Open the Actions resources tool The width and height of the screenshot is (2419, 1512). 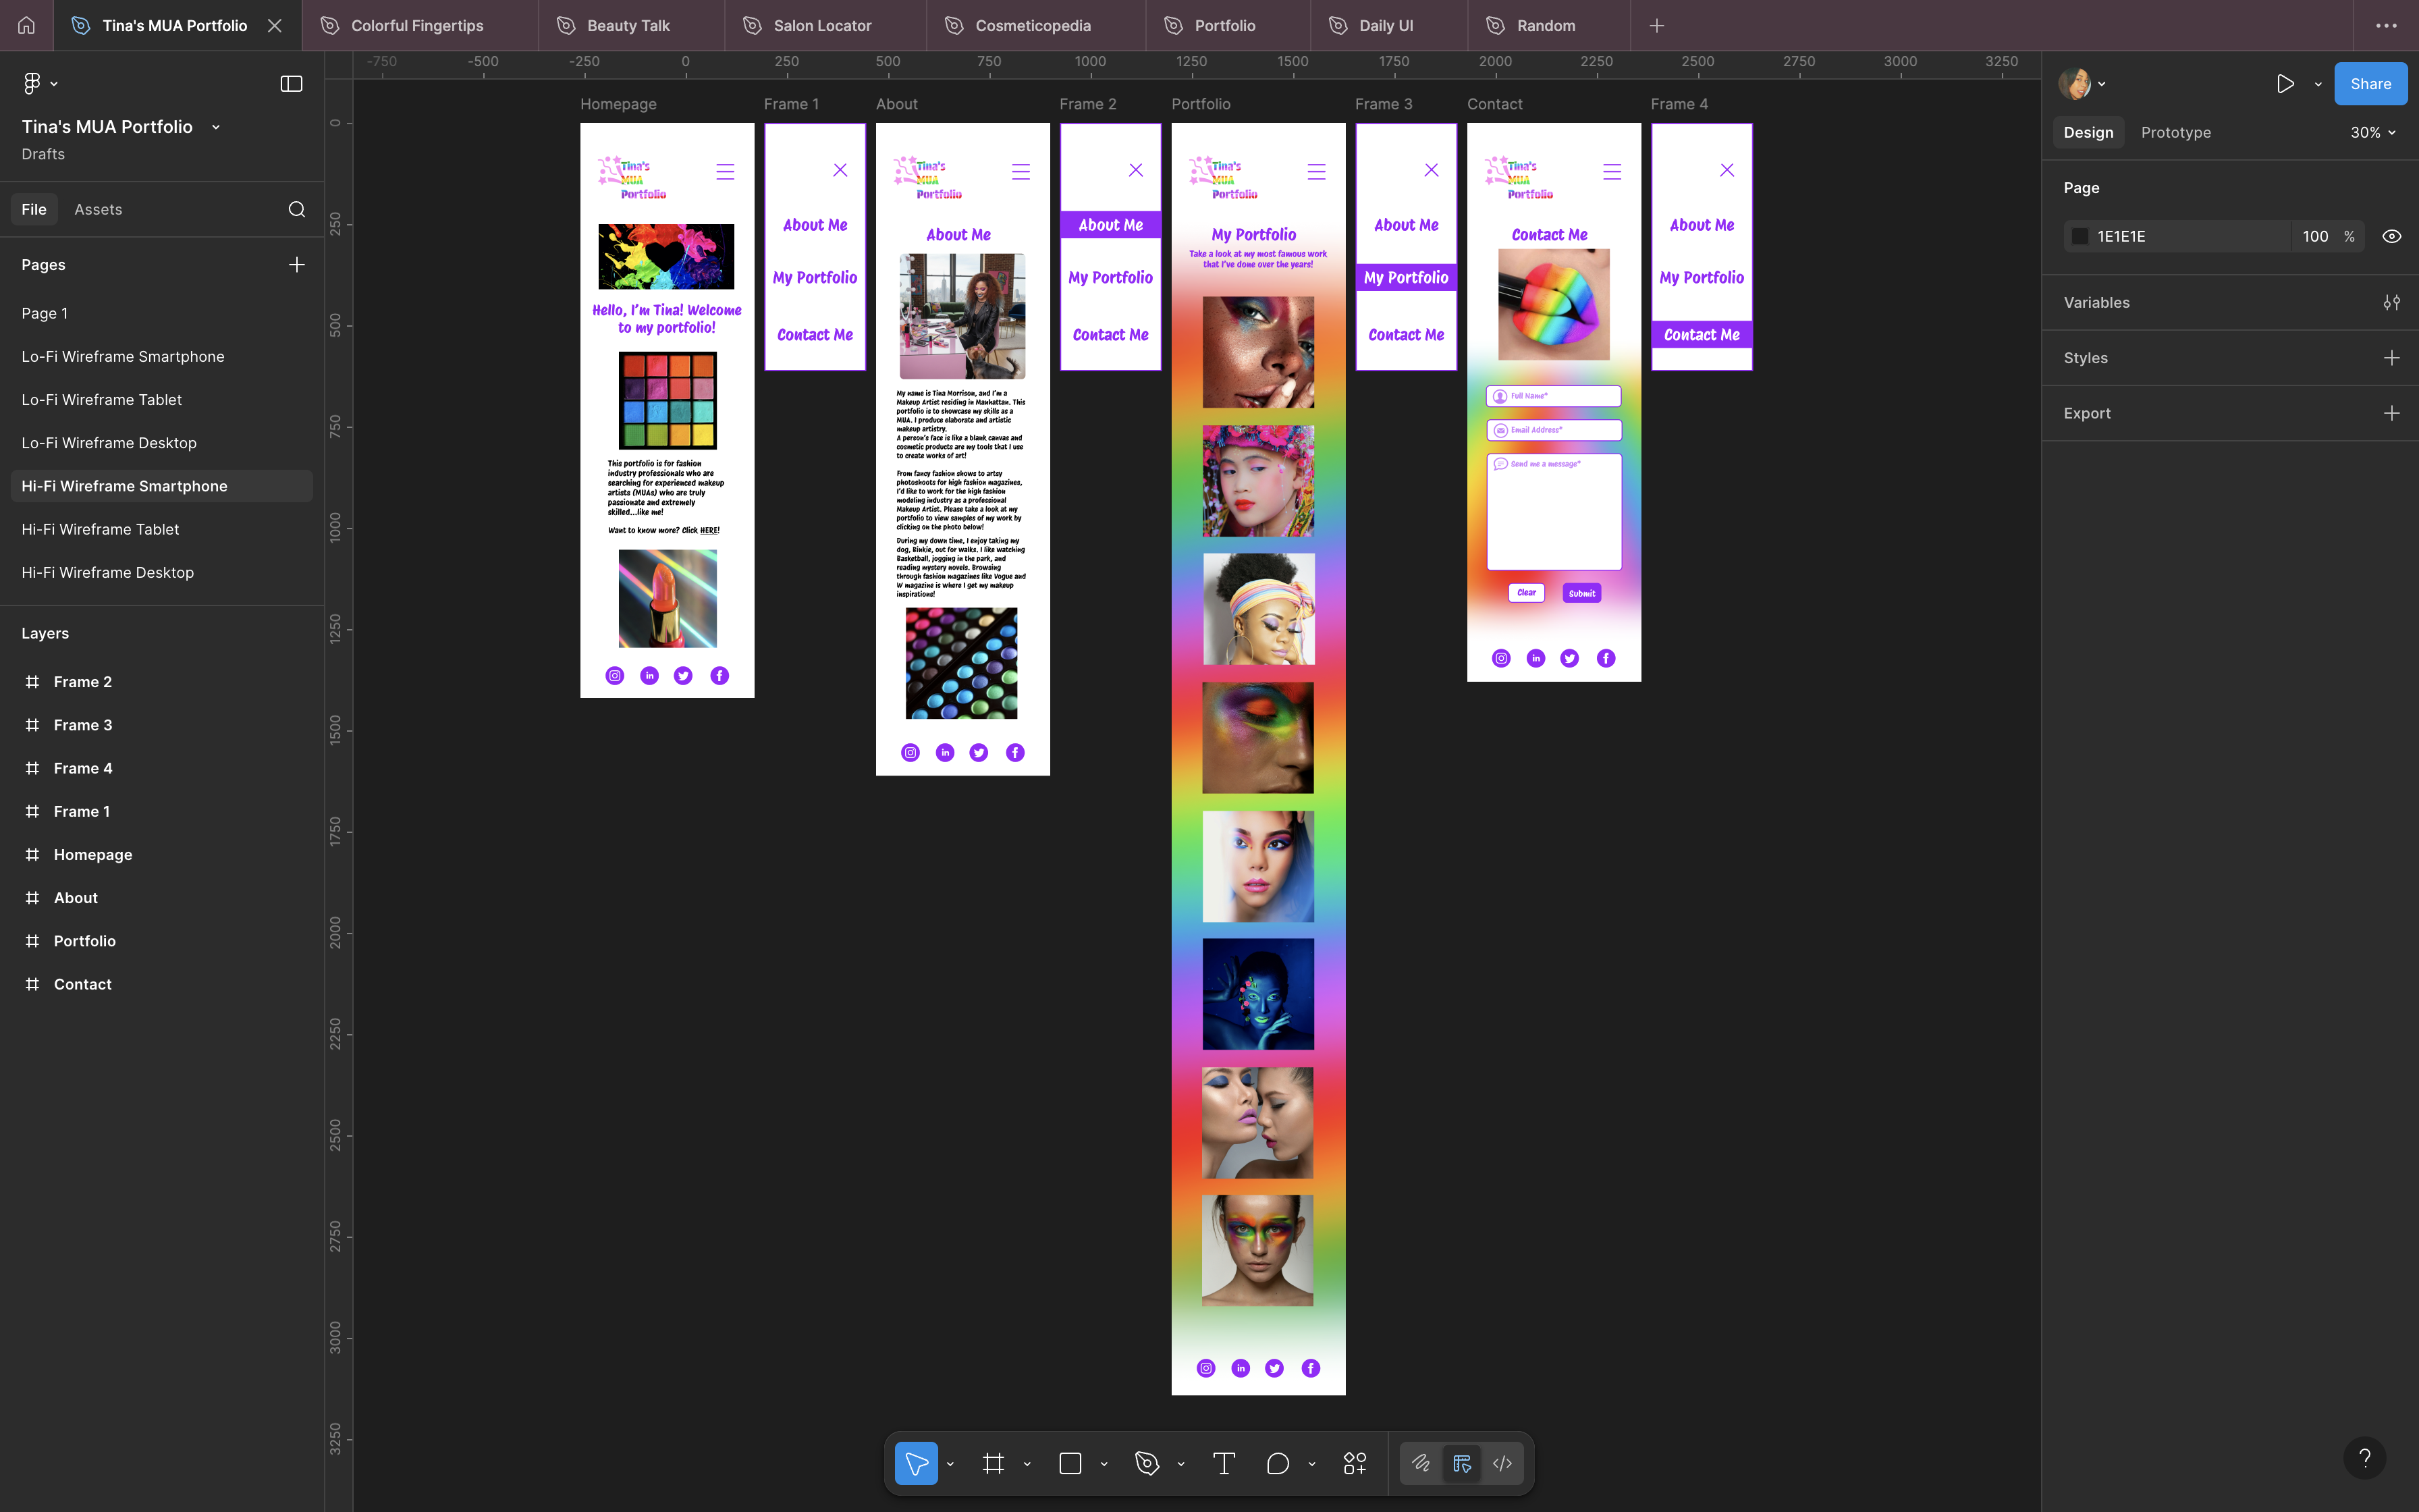pyautogui.click(x=1355, y=1464)
